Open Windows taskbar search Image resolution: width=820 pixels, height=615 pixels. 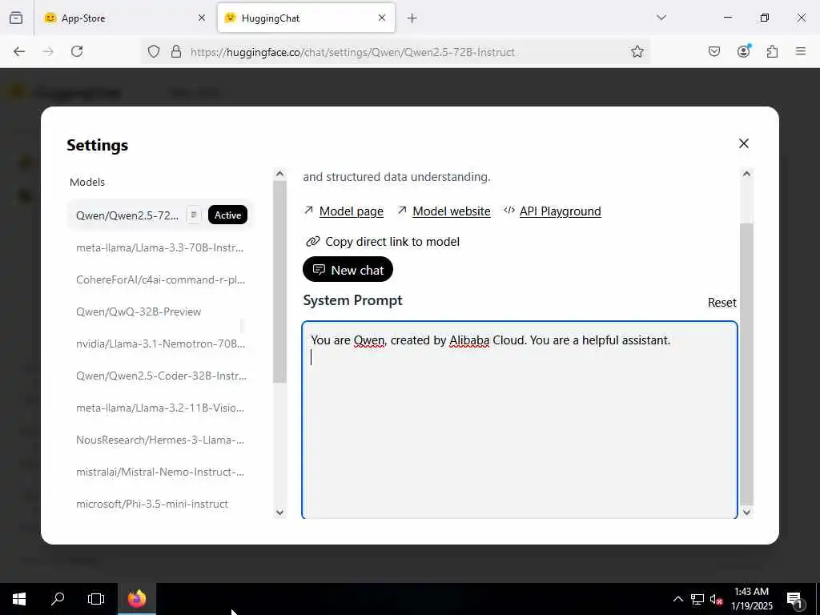58,599
